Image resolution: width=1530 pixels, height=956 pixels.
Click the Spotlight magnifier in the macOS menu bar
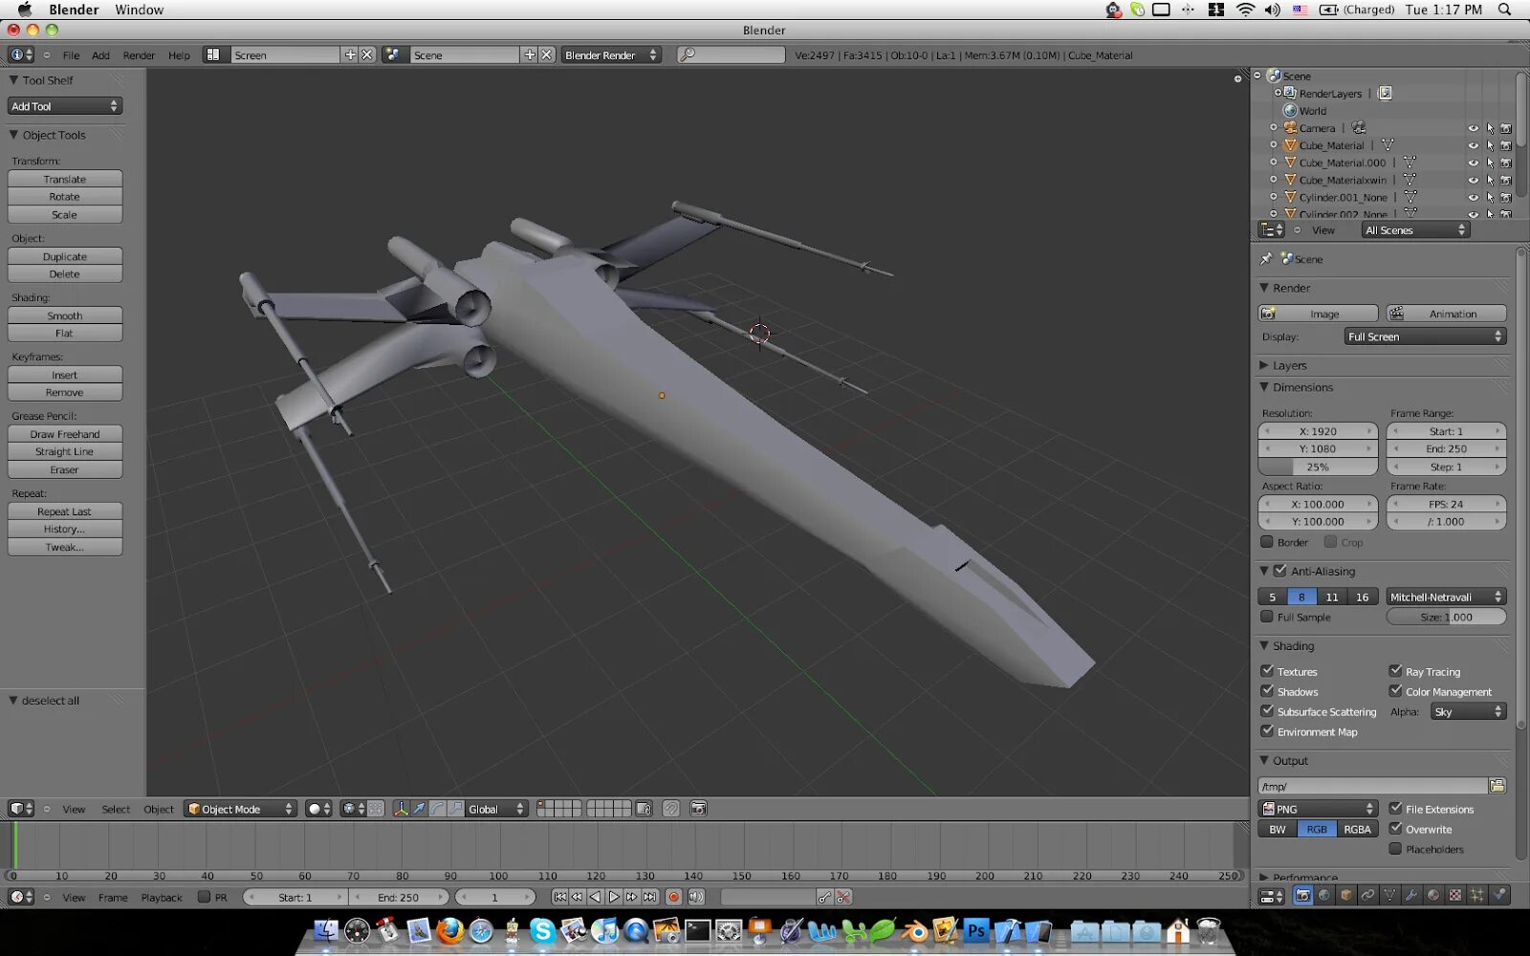pyautogui.click(x=1504, y=10)
